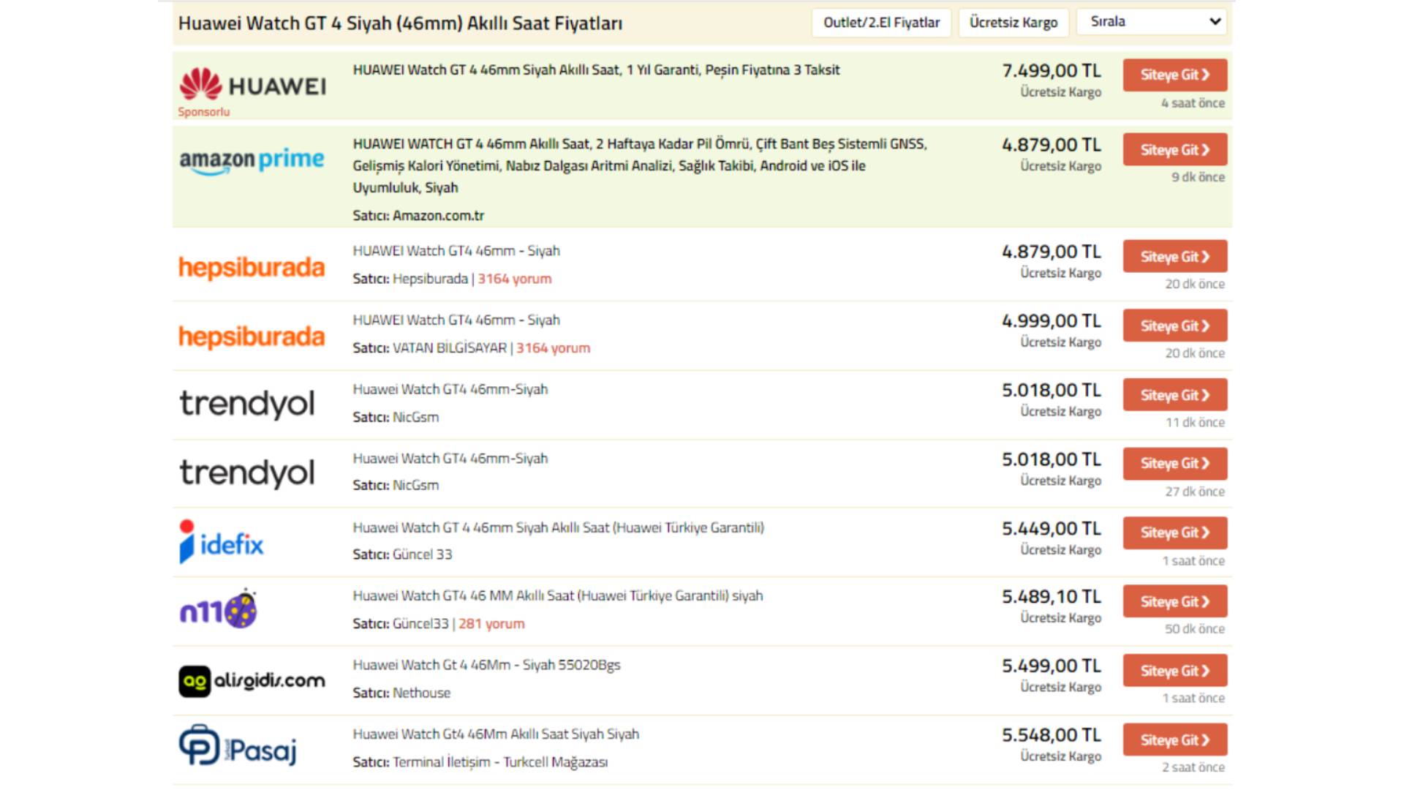Open Hepsiburada product title in the 4.999,00 TL row
The image size is (1404, 790).
coord(456,320)
